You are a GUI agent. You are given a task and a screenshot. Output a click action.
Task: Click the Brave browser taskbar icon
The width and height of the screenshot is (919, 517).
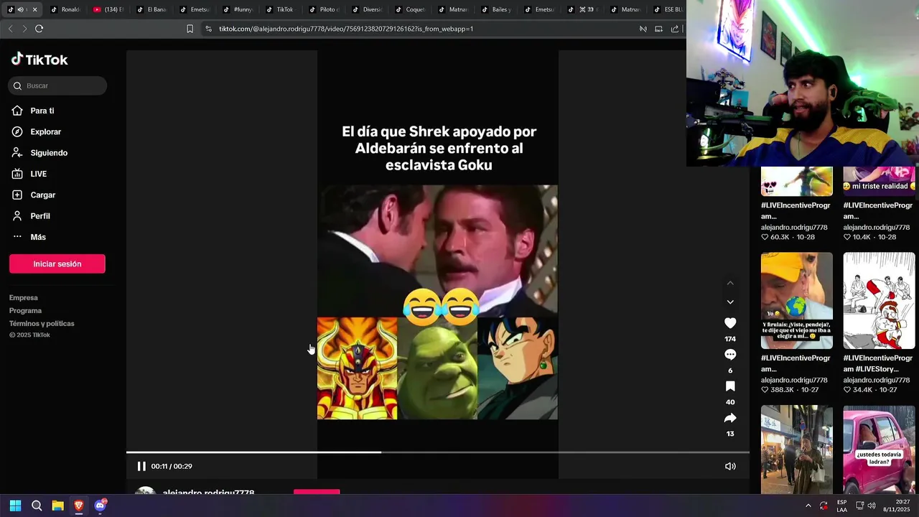79,506
